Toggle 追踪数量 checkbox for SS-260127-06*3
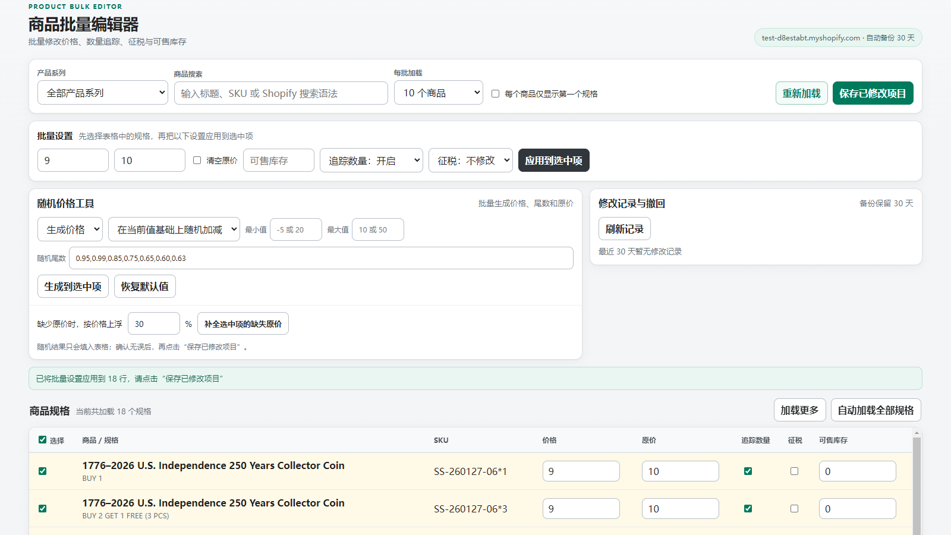This screenshot has width=951, height=535. click(x=748, y=509)
